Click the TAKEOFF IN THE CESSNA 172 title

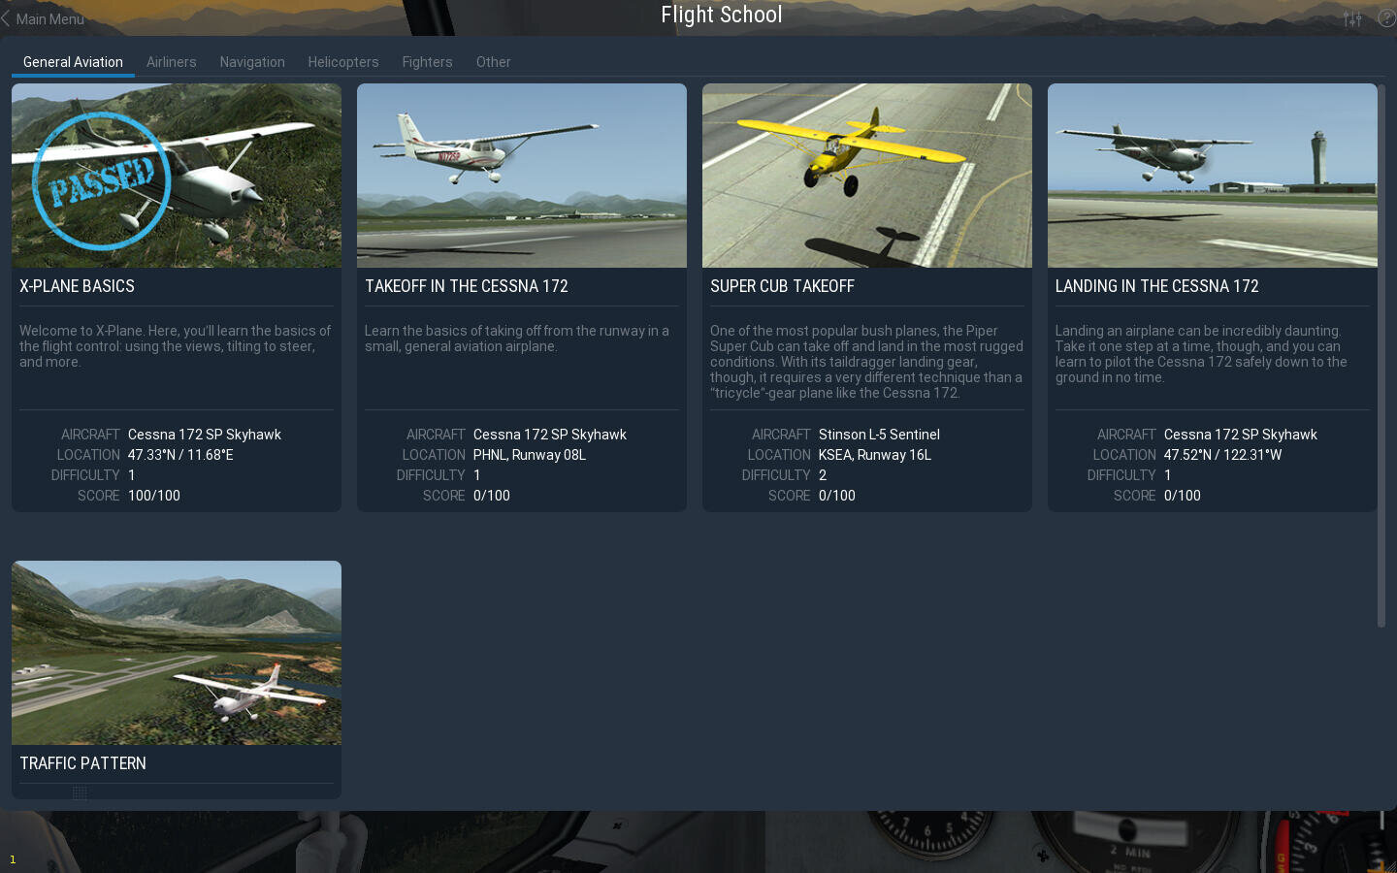click(467, 286)
